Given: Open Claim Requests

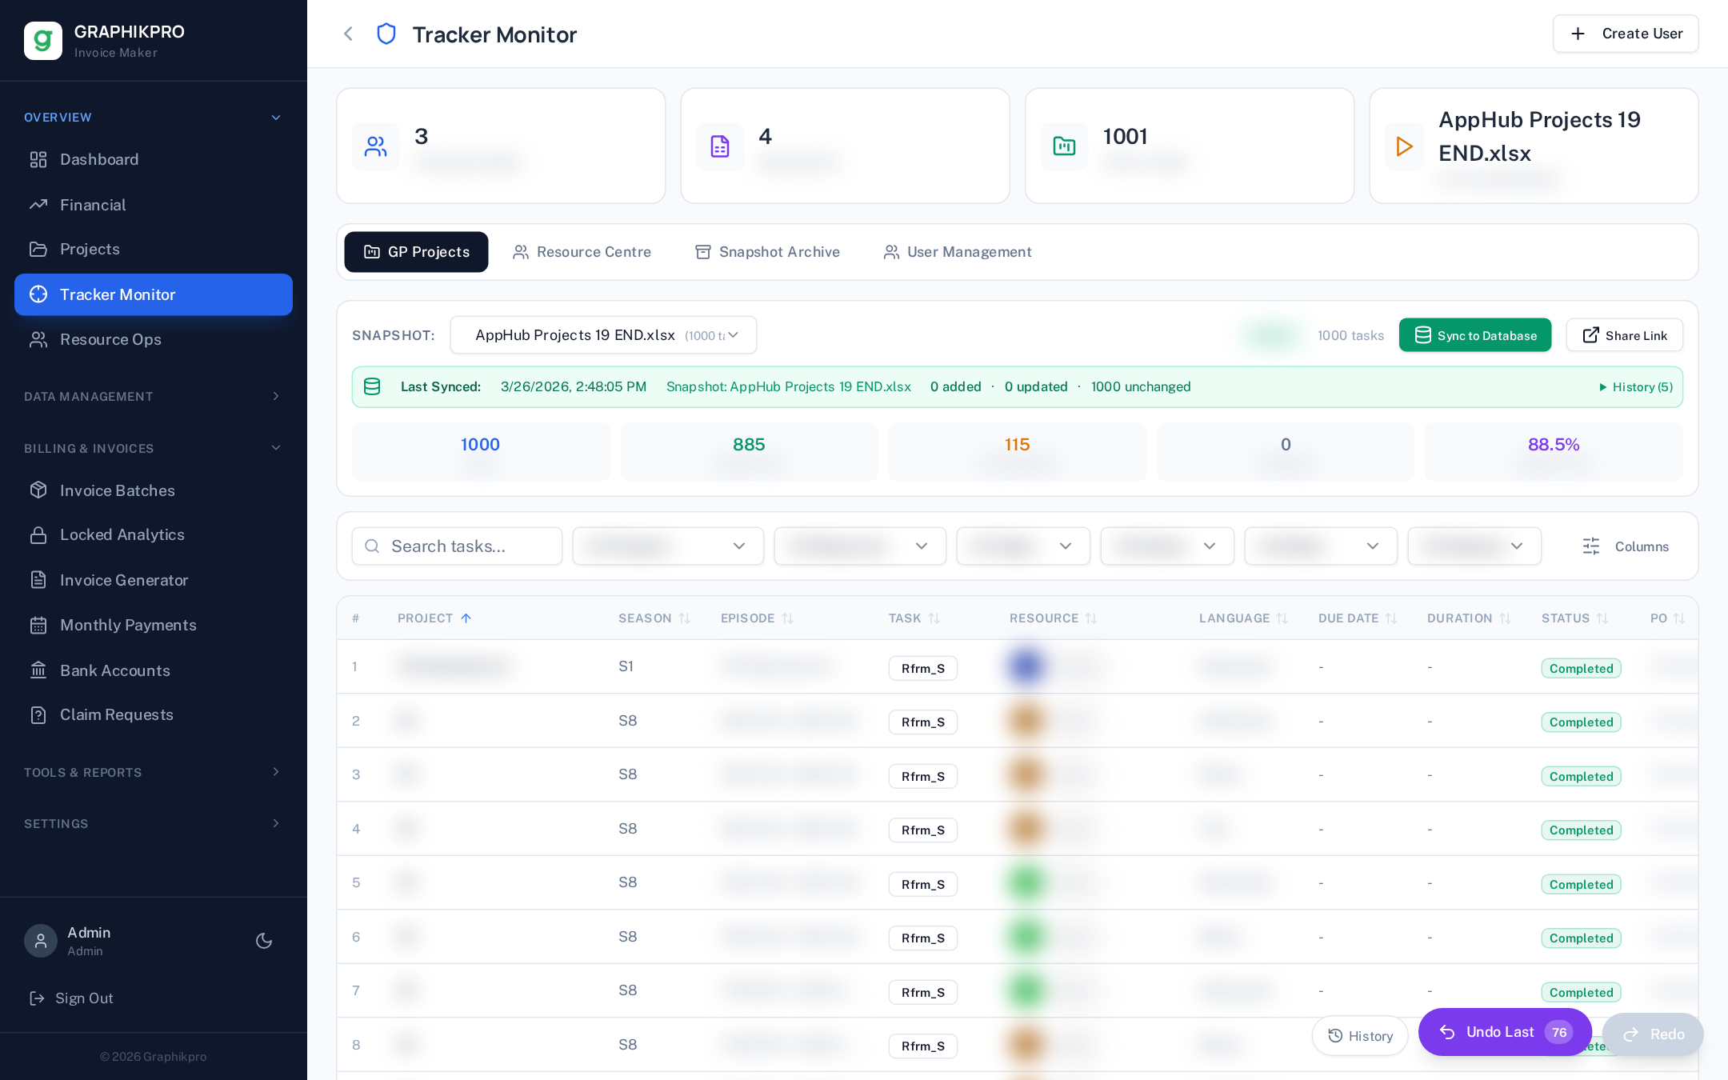Looking at the screenshot, I should click(154, 714).
